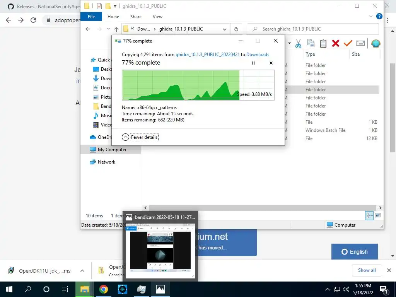Click the envelope-shaped toolbar icon

click(360, 43)
